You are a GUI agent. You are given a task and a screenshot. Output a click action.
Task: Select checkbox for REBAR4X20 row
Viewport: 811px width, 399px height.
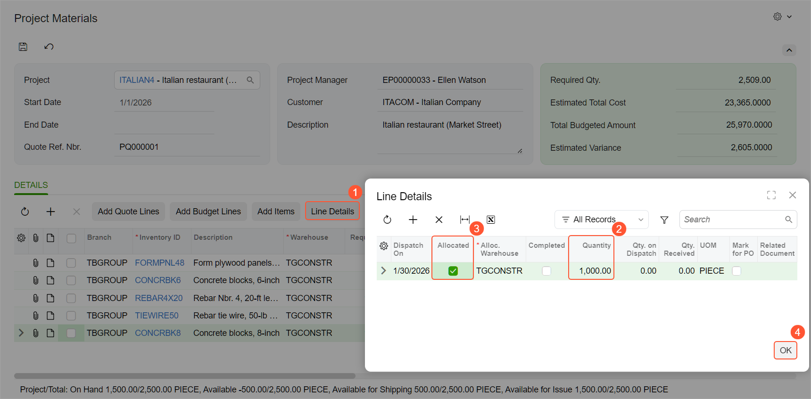[x=71, y=298]
